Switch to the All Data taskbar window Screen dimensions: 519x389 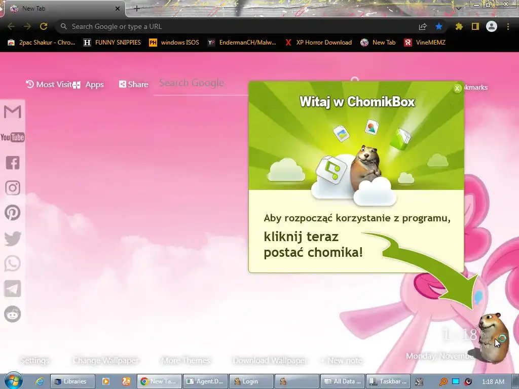(x=343, y=381)
